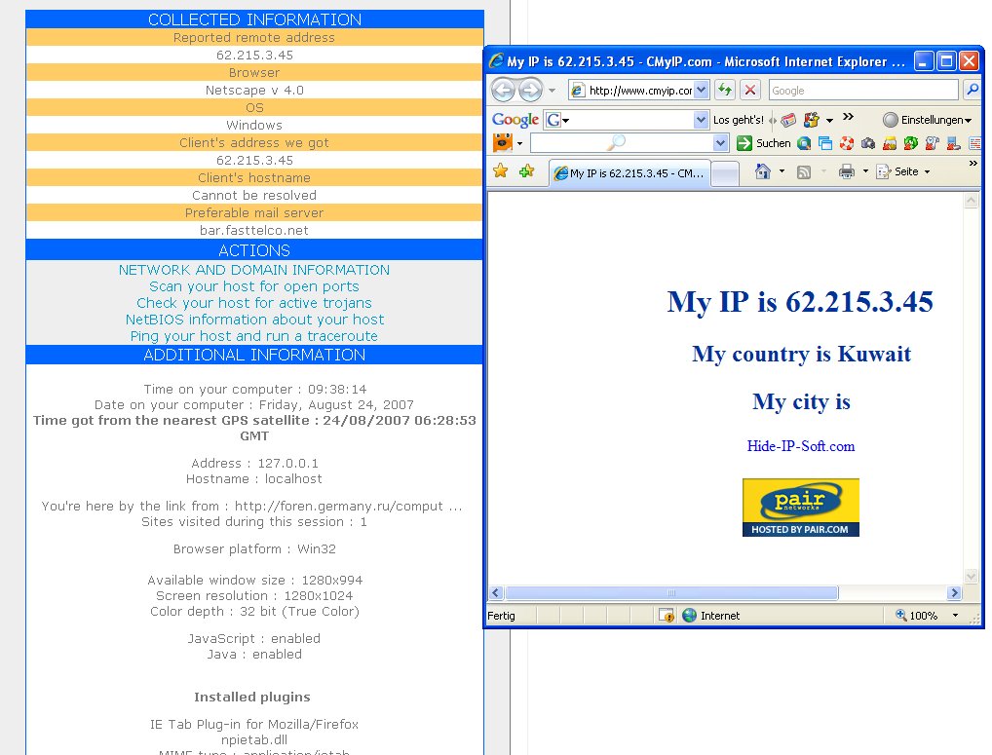This screenshot has height=755, width=992.
Task: Open NetBIOS information about your host
Action: point(254,320)
